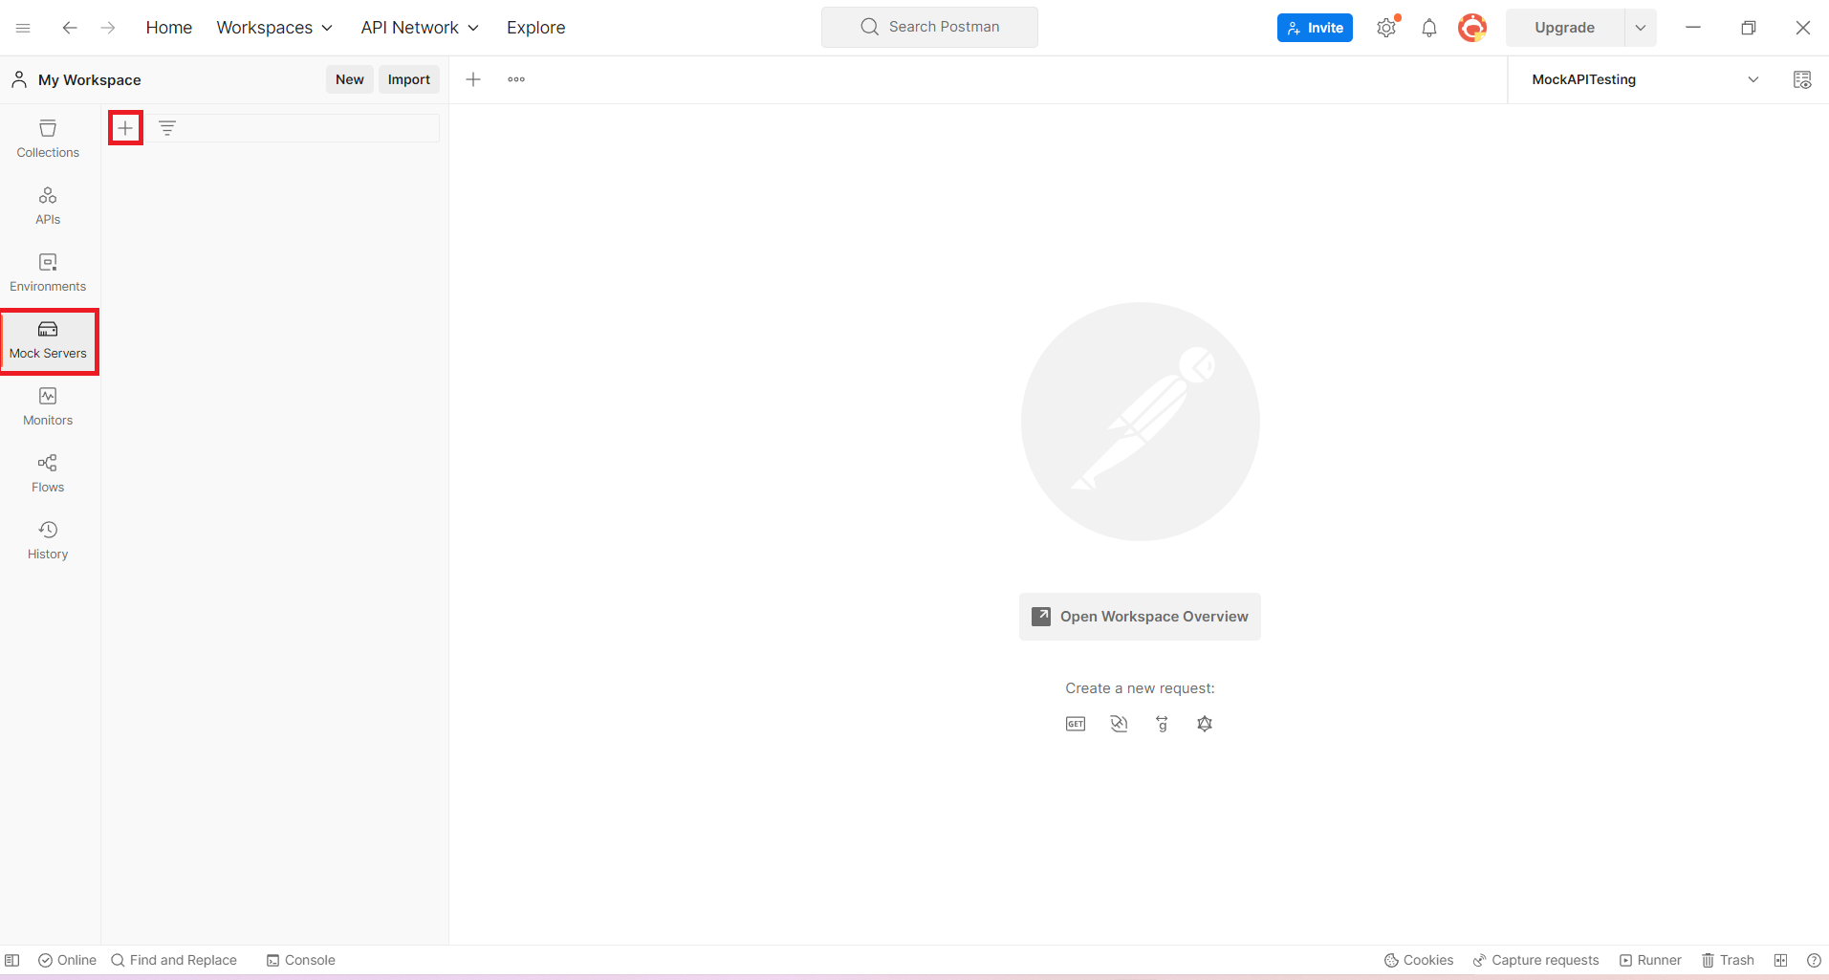The image size is (1829, 980).
Task: Open the Explore page
Action: (535, 28)
